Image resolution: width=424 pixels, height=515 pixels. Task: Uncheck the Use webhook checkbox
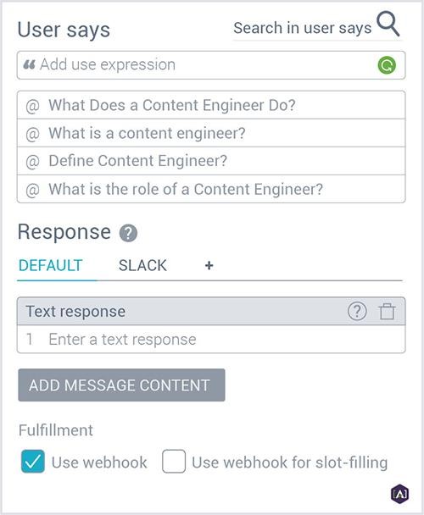click(33, 461)
